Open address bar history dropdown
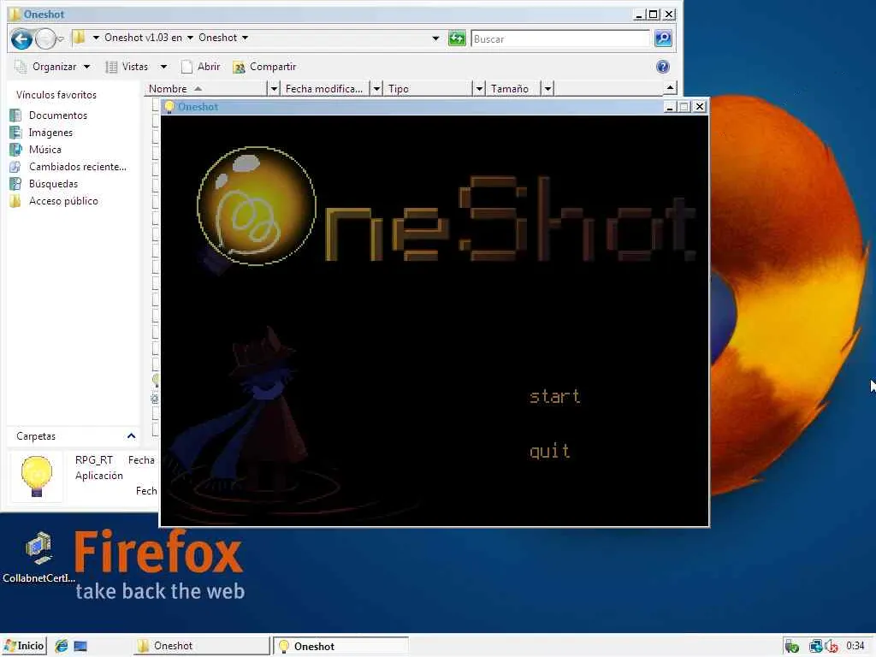The image size is (876, 657). pyautogui.click(x=435, y=38)
